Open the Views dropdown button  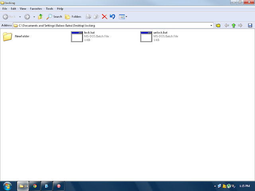123,17
